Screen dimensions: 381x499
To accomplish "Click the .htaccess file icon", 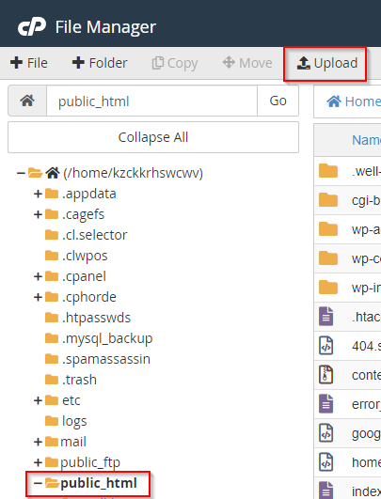I will pos(325,317).
